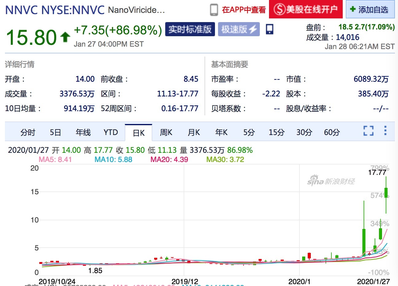Image resolution: width=398 pixels, height=286 pixels.
Task: Select the 30分 chart tab
Action: pos(304,132)
